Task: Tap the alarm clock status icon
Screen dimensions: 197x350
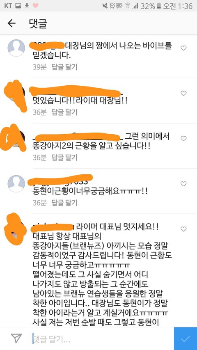Action: tap(112, 6)
